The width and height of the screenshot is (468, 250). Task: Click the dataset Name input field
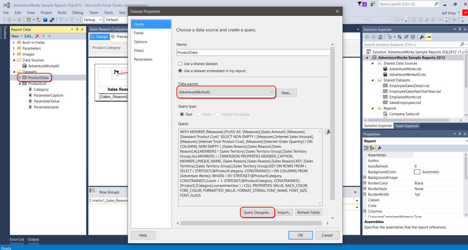click(253, 52)
